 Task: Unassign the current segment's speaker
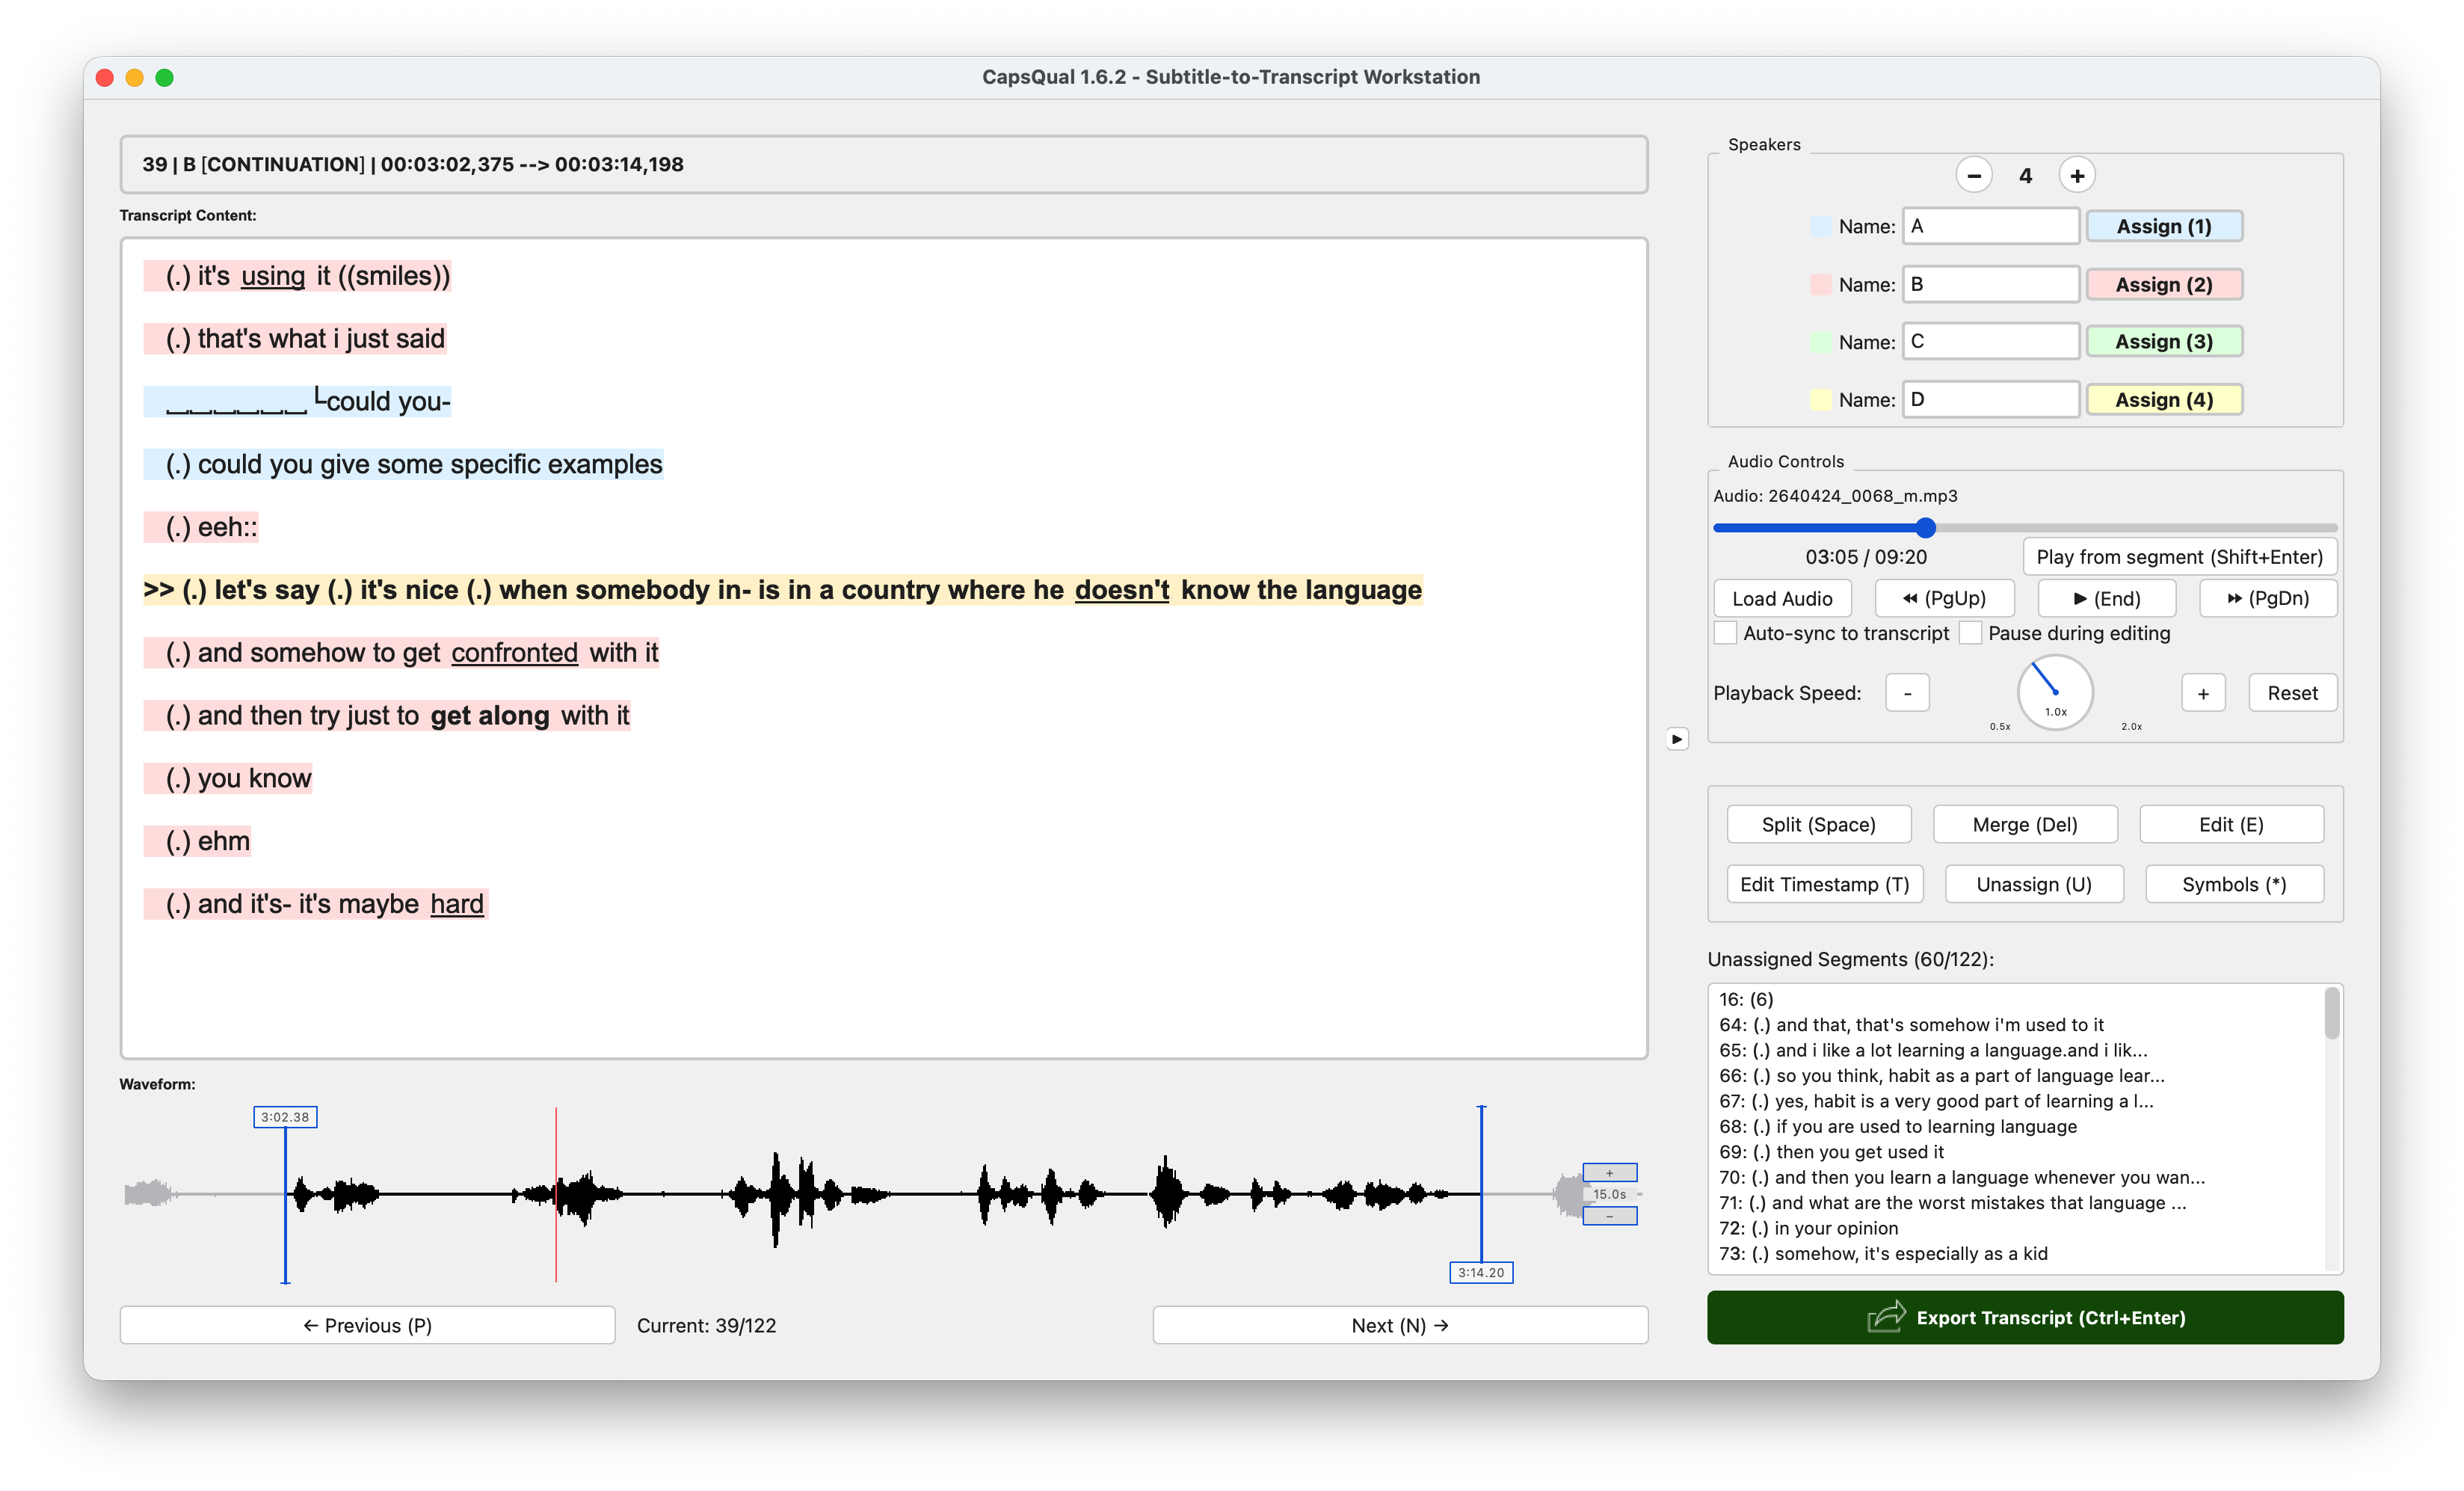(2034, 884)
